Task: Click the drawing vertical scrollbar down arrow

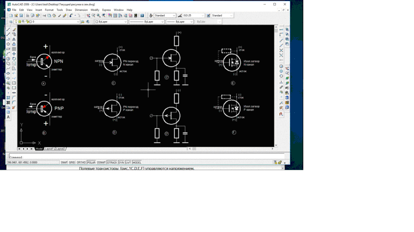Action: point(276,145)
